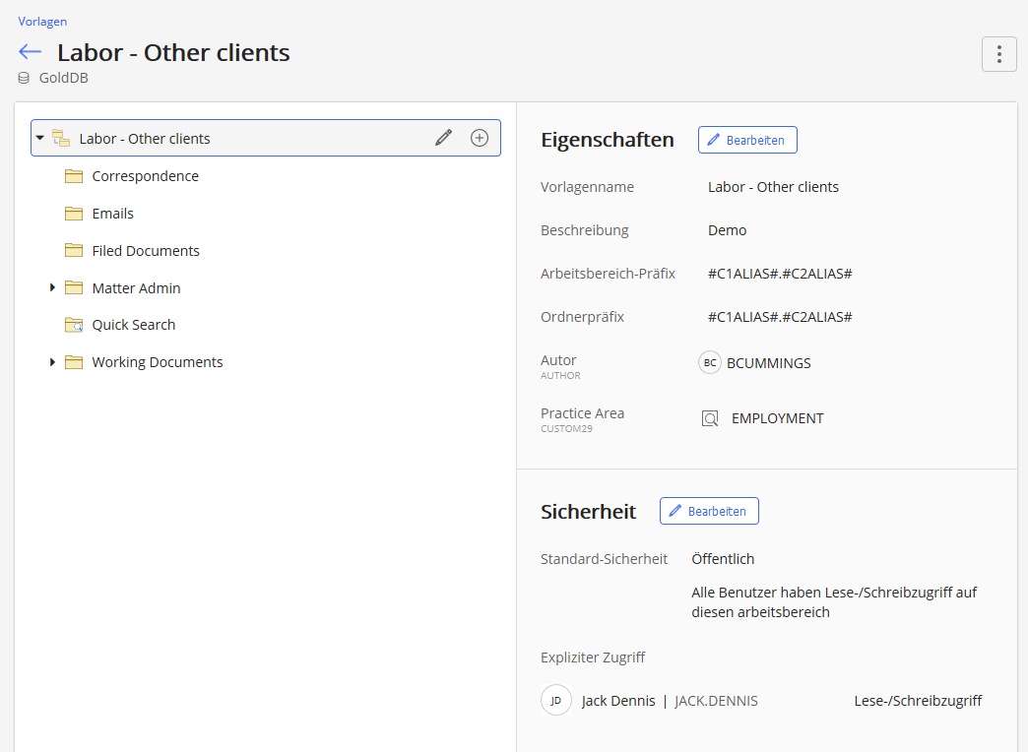Open the three-dot more options menu
Image resolution: width=1028 pixels, height=752 pixels.
pos(998,54)
